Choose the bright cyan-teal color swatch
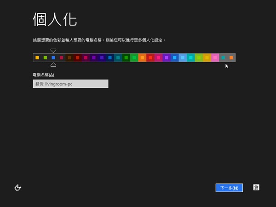Viewport: 276px width, 207px height. pos(190,58)
